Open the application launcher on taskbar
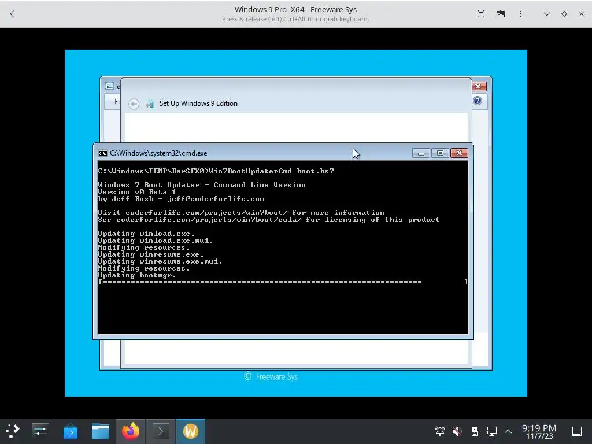The height and width of the screenshot is (444, 592). (x=13, y=431)
